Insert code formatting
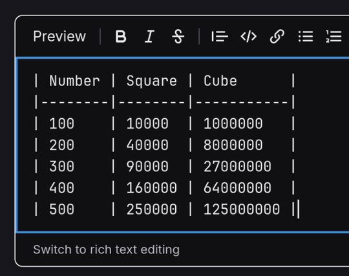Image resolution: width=349 pixels, height=276 pixels. [248, 36]
